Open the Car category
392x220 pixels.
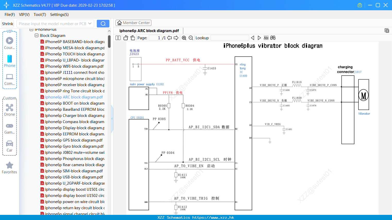click(10, 146)
